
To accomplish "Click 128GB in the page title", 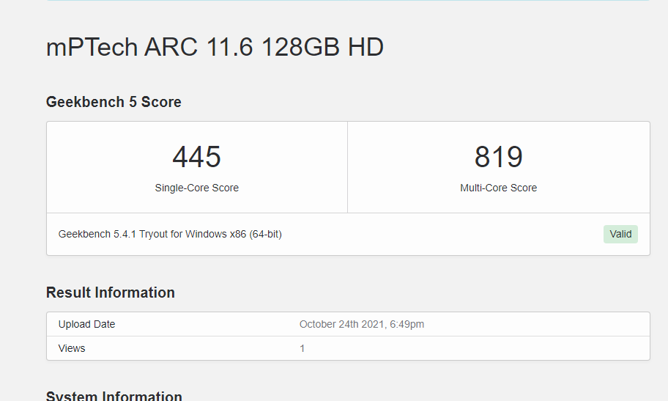I will pos(300,48).
